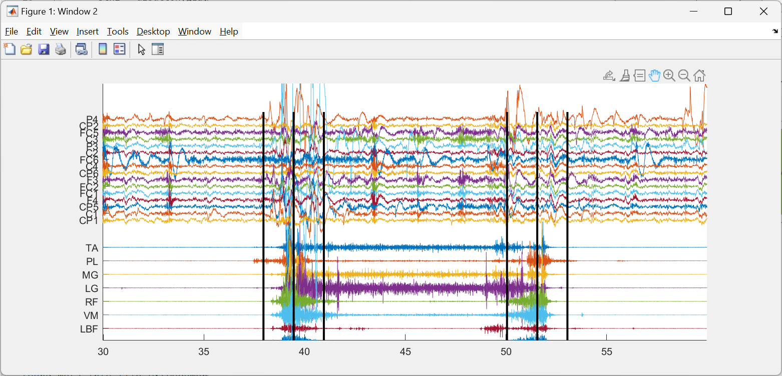Screen dimensions: 782x376
Task: Expand the Desktop menu
Action: coord(153,31)
